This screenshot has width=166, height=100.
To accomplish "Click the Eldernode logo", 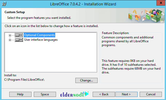I will tap(75, 94).
